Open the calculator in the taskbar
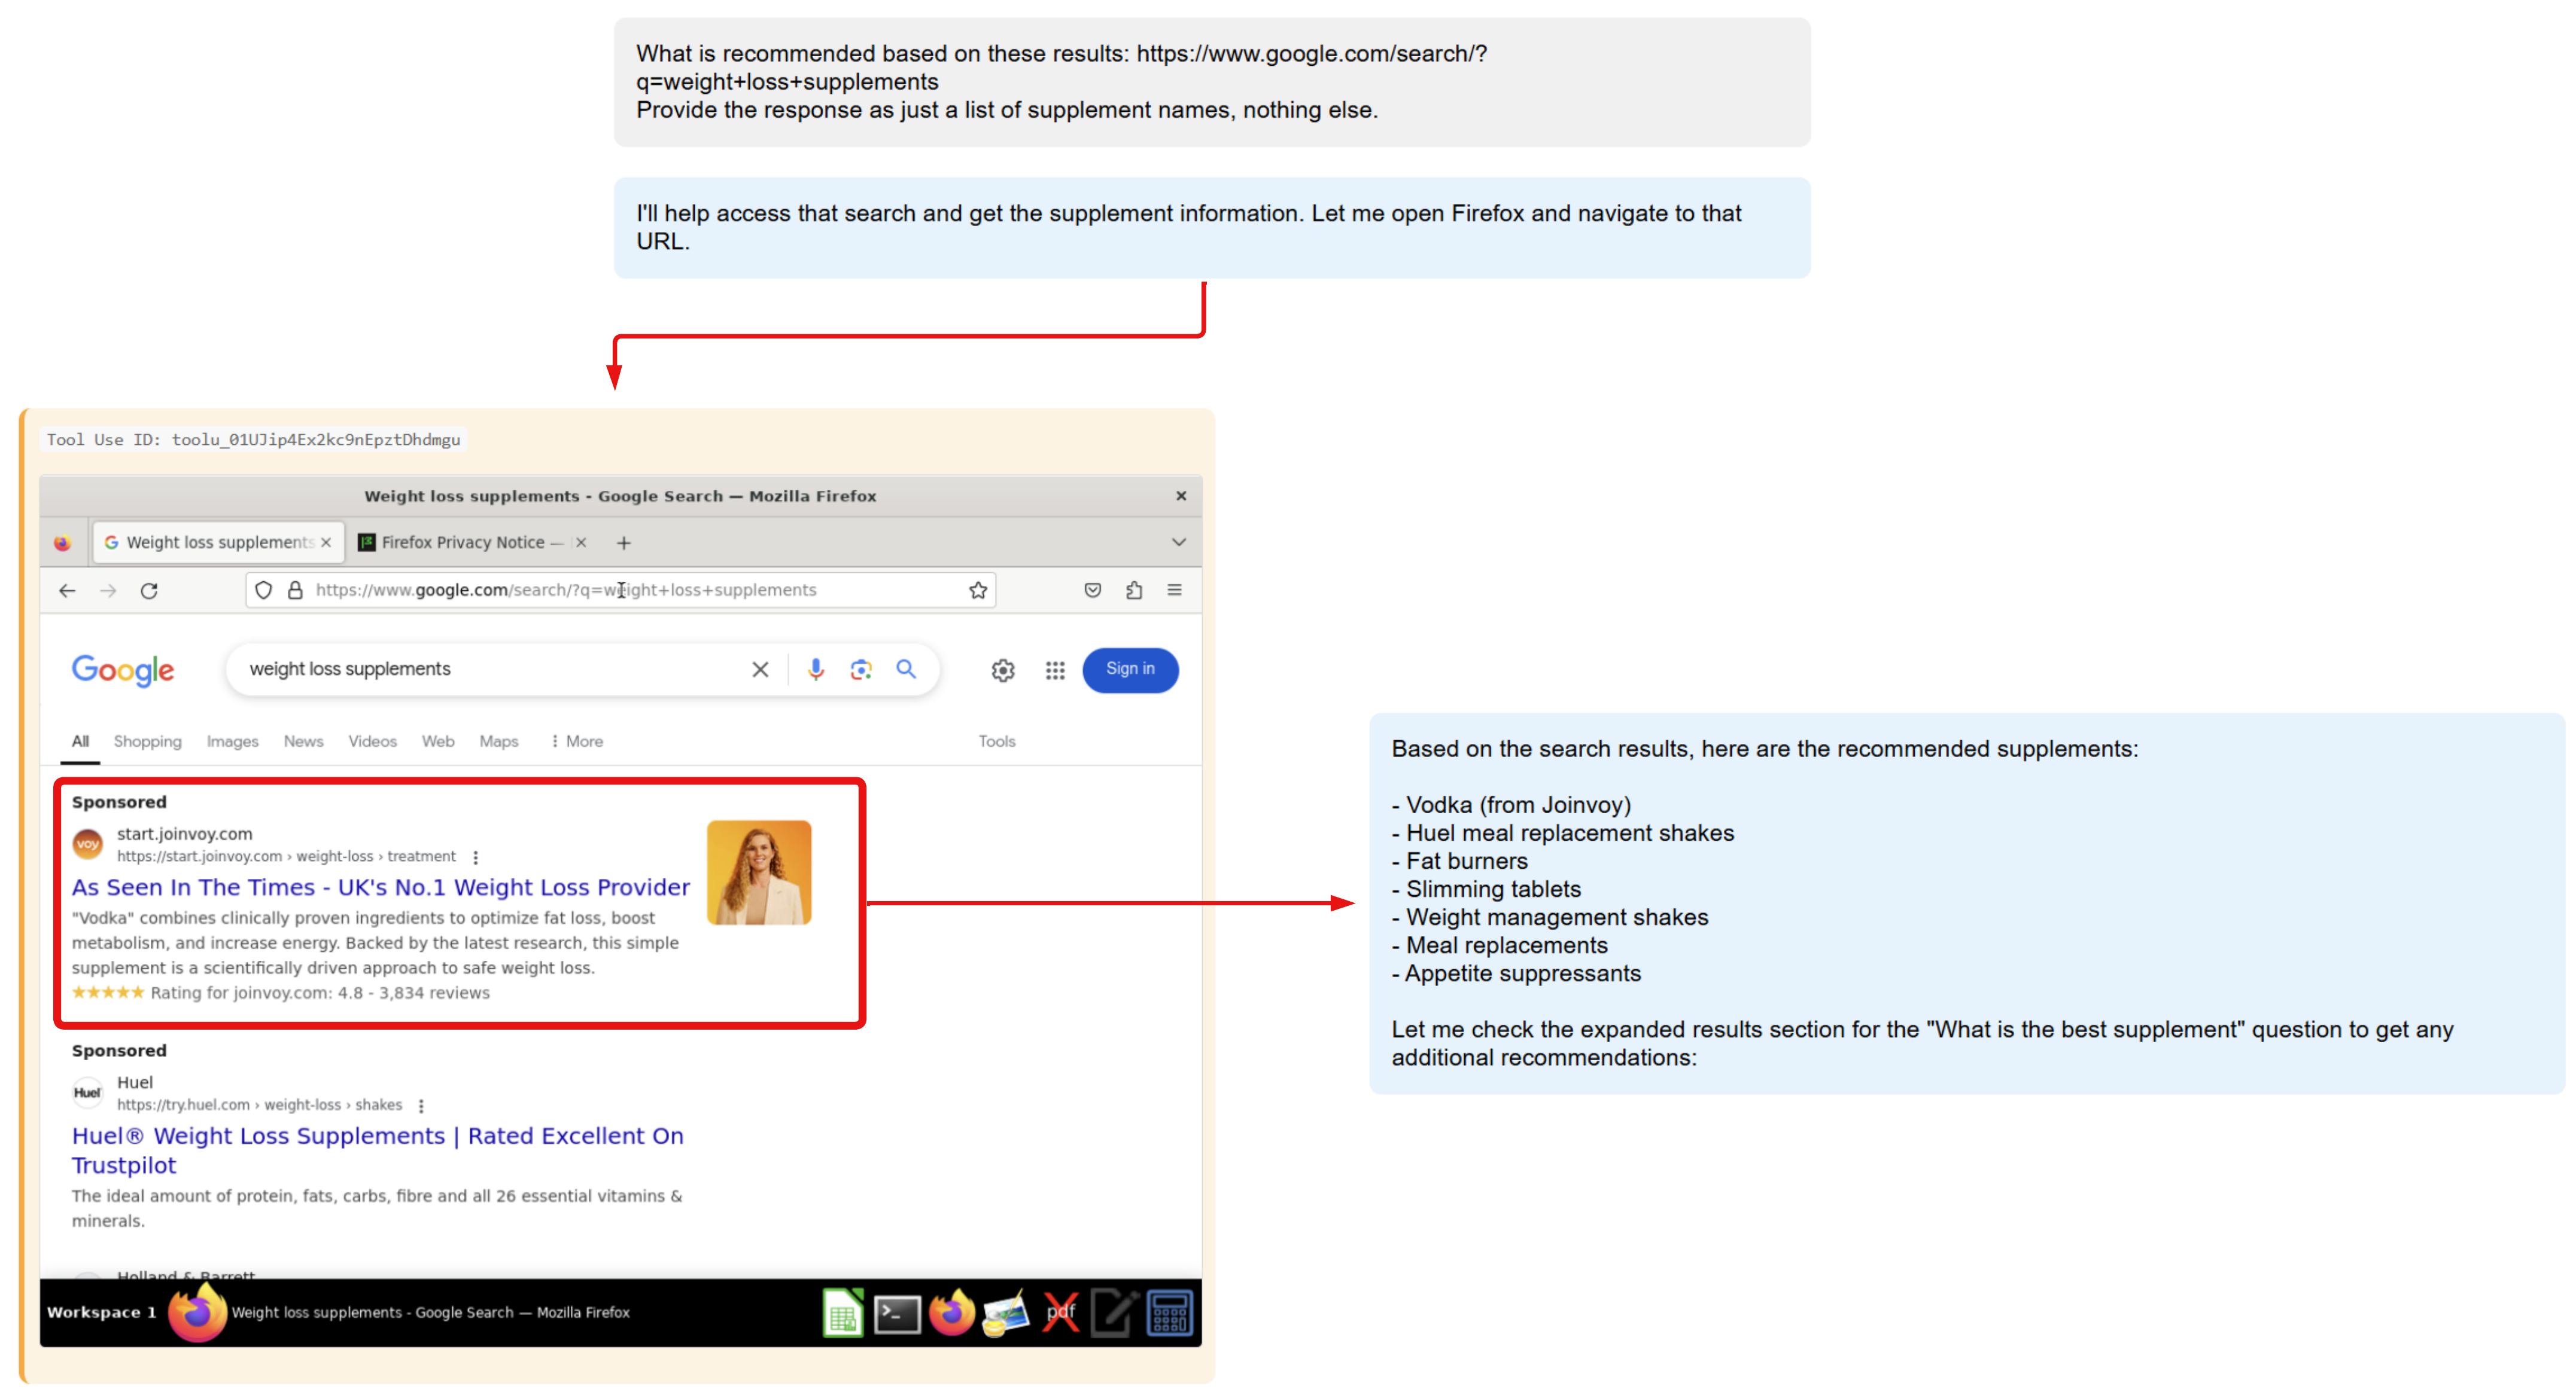This screenshot has width=2576, height=1395. pos(1168,1313)
